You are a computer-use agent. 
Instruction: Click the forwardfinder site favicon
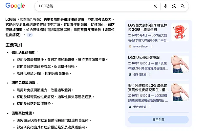tap(130, 47)
